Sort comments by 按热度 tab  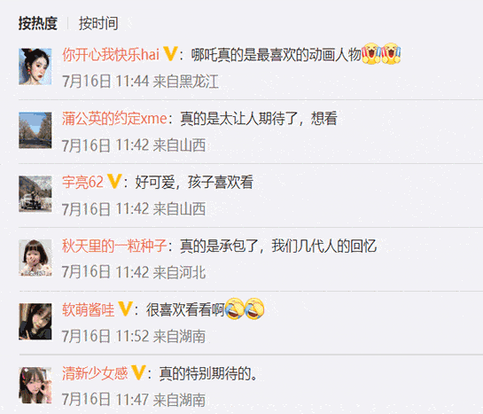(x=38, y=23)
